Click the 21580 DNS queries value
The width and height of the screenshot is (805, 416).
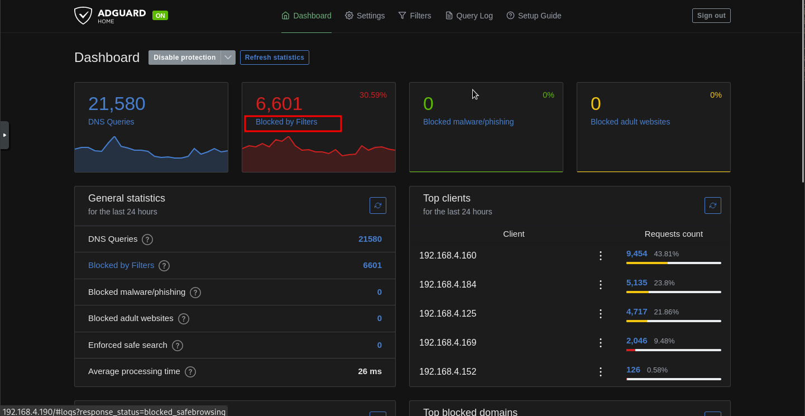[x=370, y=239]
